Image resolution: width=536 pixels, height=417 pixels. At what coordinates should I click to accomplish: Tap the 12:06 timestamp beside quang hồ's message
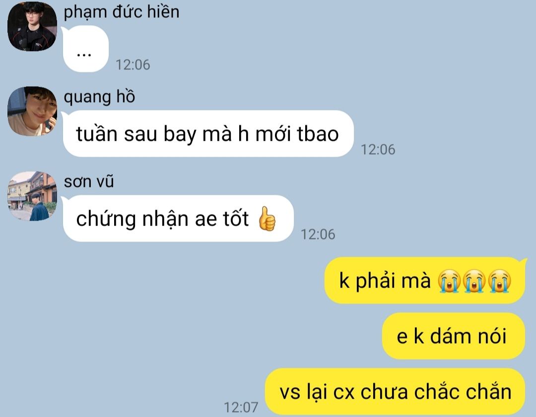378,150
